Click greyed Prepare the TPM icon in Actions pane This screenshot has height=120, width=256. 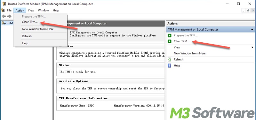pyautogui.click(x=170, y=35)
